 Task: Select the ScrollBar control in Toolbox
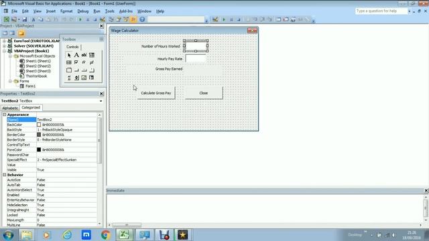69,78
